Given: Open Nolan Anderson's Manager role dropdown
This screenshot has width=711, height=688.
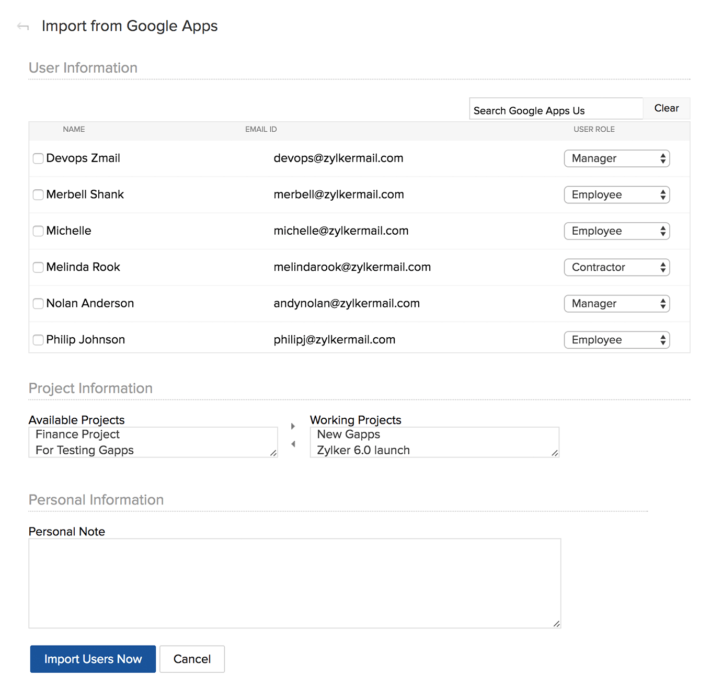Looking at the screenshot, I should tap(617, 303).
